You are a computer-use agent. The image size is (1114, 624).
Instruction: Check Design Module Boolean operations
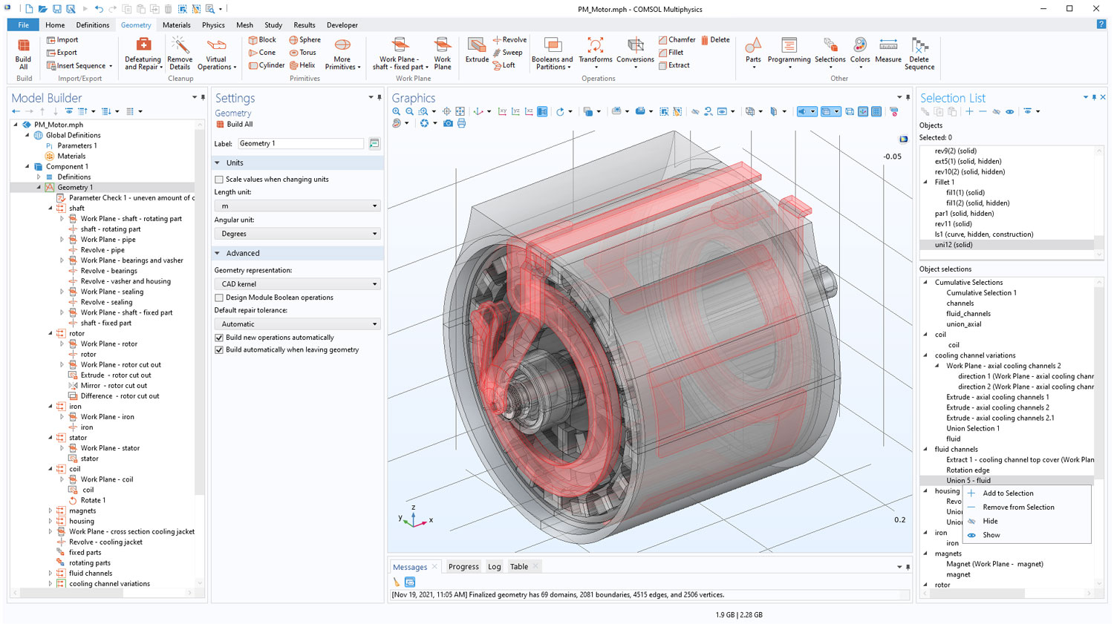tap(219, 298)
